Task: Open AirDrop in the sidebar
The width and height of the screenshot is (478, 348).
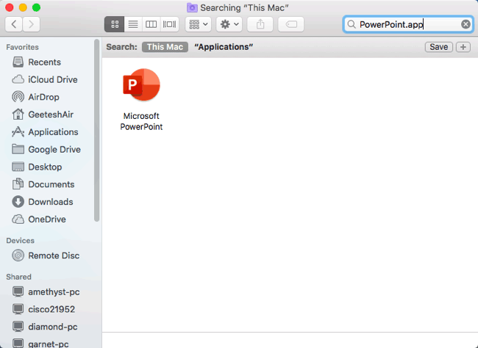Action: click(43, 97)
